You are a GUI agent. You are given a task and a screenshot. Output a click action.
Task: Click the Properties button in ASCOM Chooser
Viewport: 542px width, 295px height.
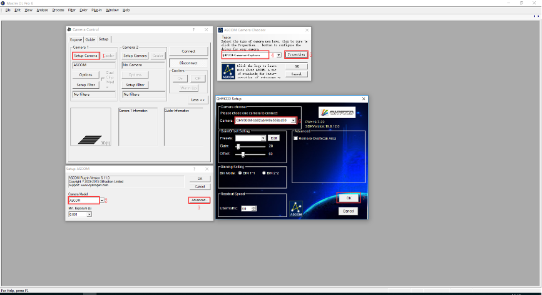point(296,55)
